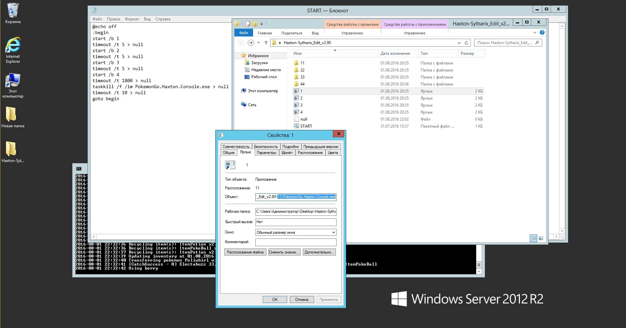Sort files by the Размер column header
Image resolution: width=626 pixels, height=328 pixels.
coord(471,53)
